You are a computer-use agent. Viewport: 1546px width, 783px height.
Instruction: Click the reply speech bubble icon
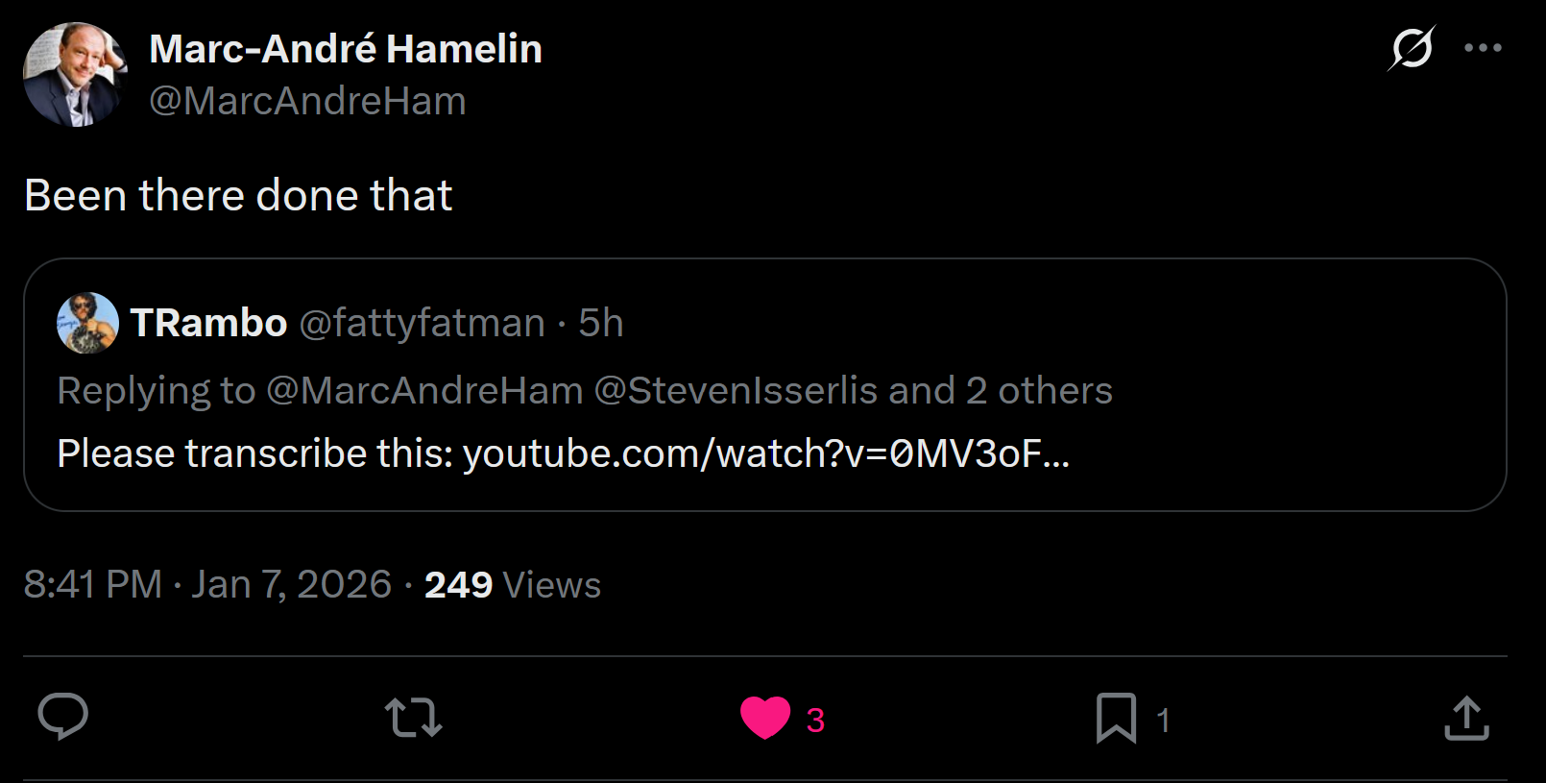pos(63,717)
